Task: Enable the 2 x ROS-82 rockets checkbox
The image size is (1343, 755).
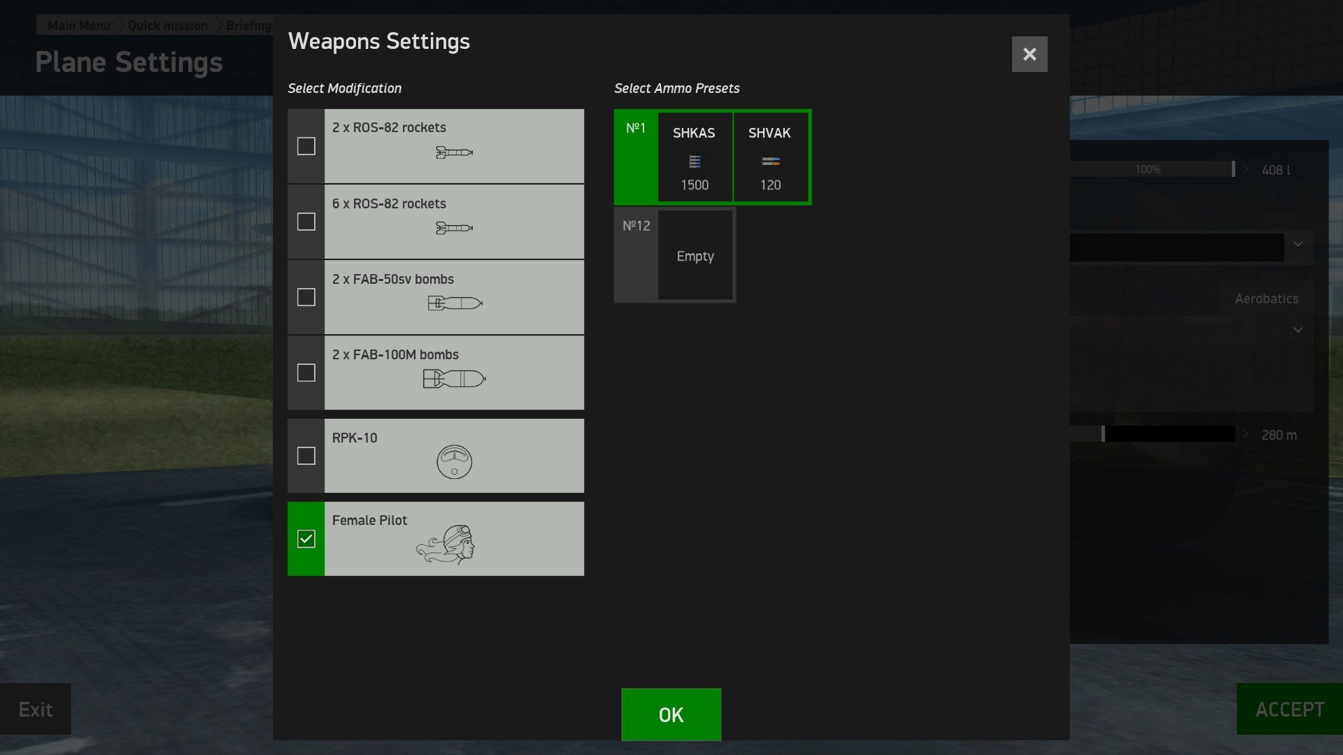Action: pyautogui.click(x=306, y=146)
